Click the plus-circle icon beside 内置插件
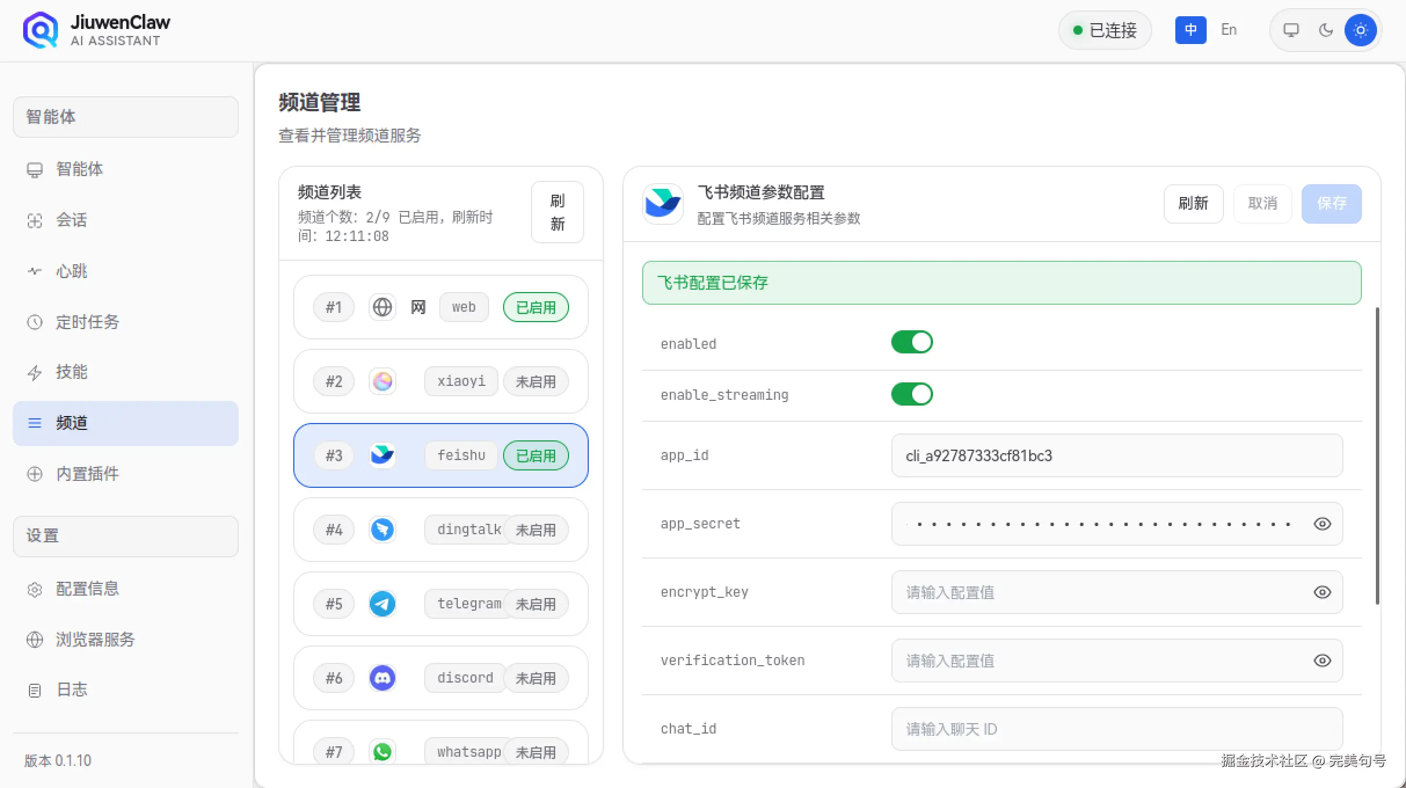 click(x=35, y=474)
